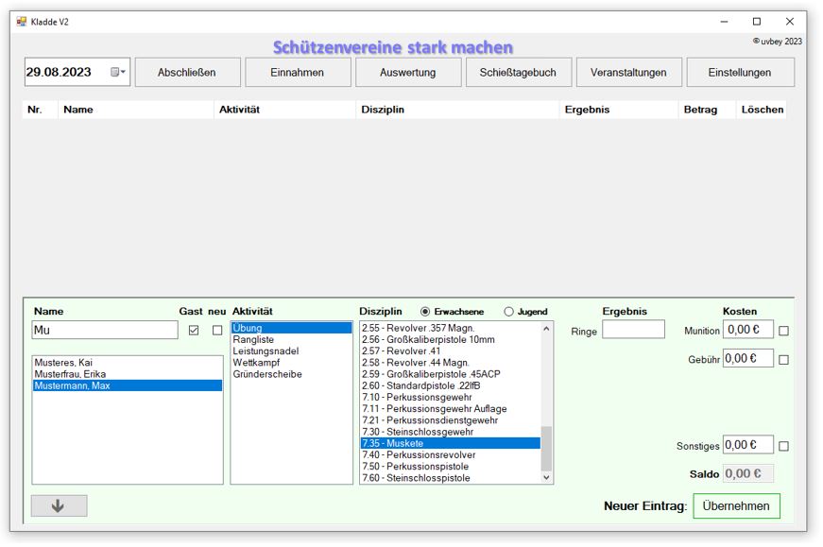Check the neu checkbox
This screenshot has width=823, height=547.
point(217,331)
